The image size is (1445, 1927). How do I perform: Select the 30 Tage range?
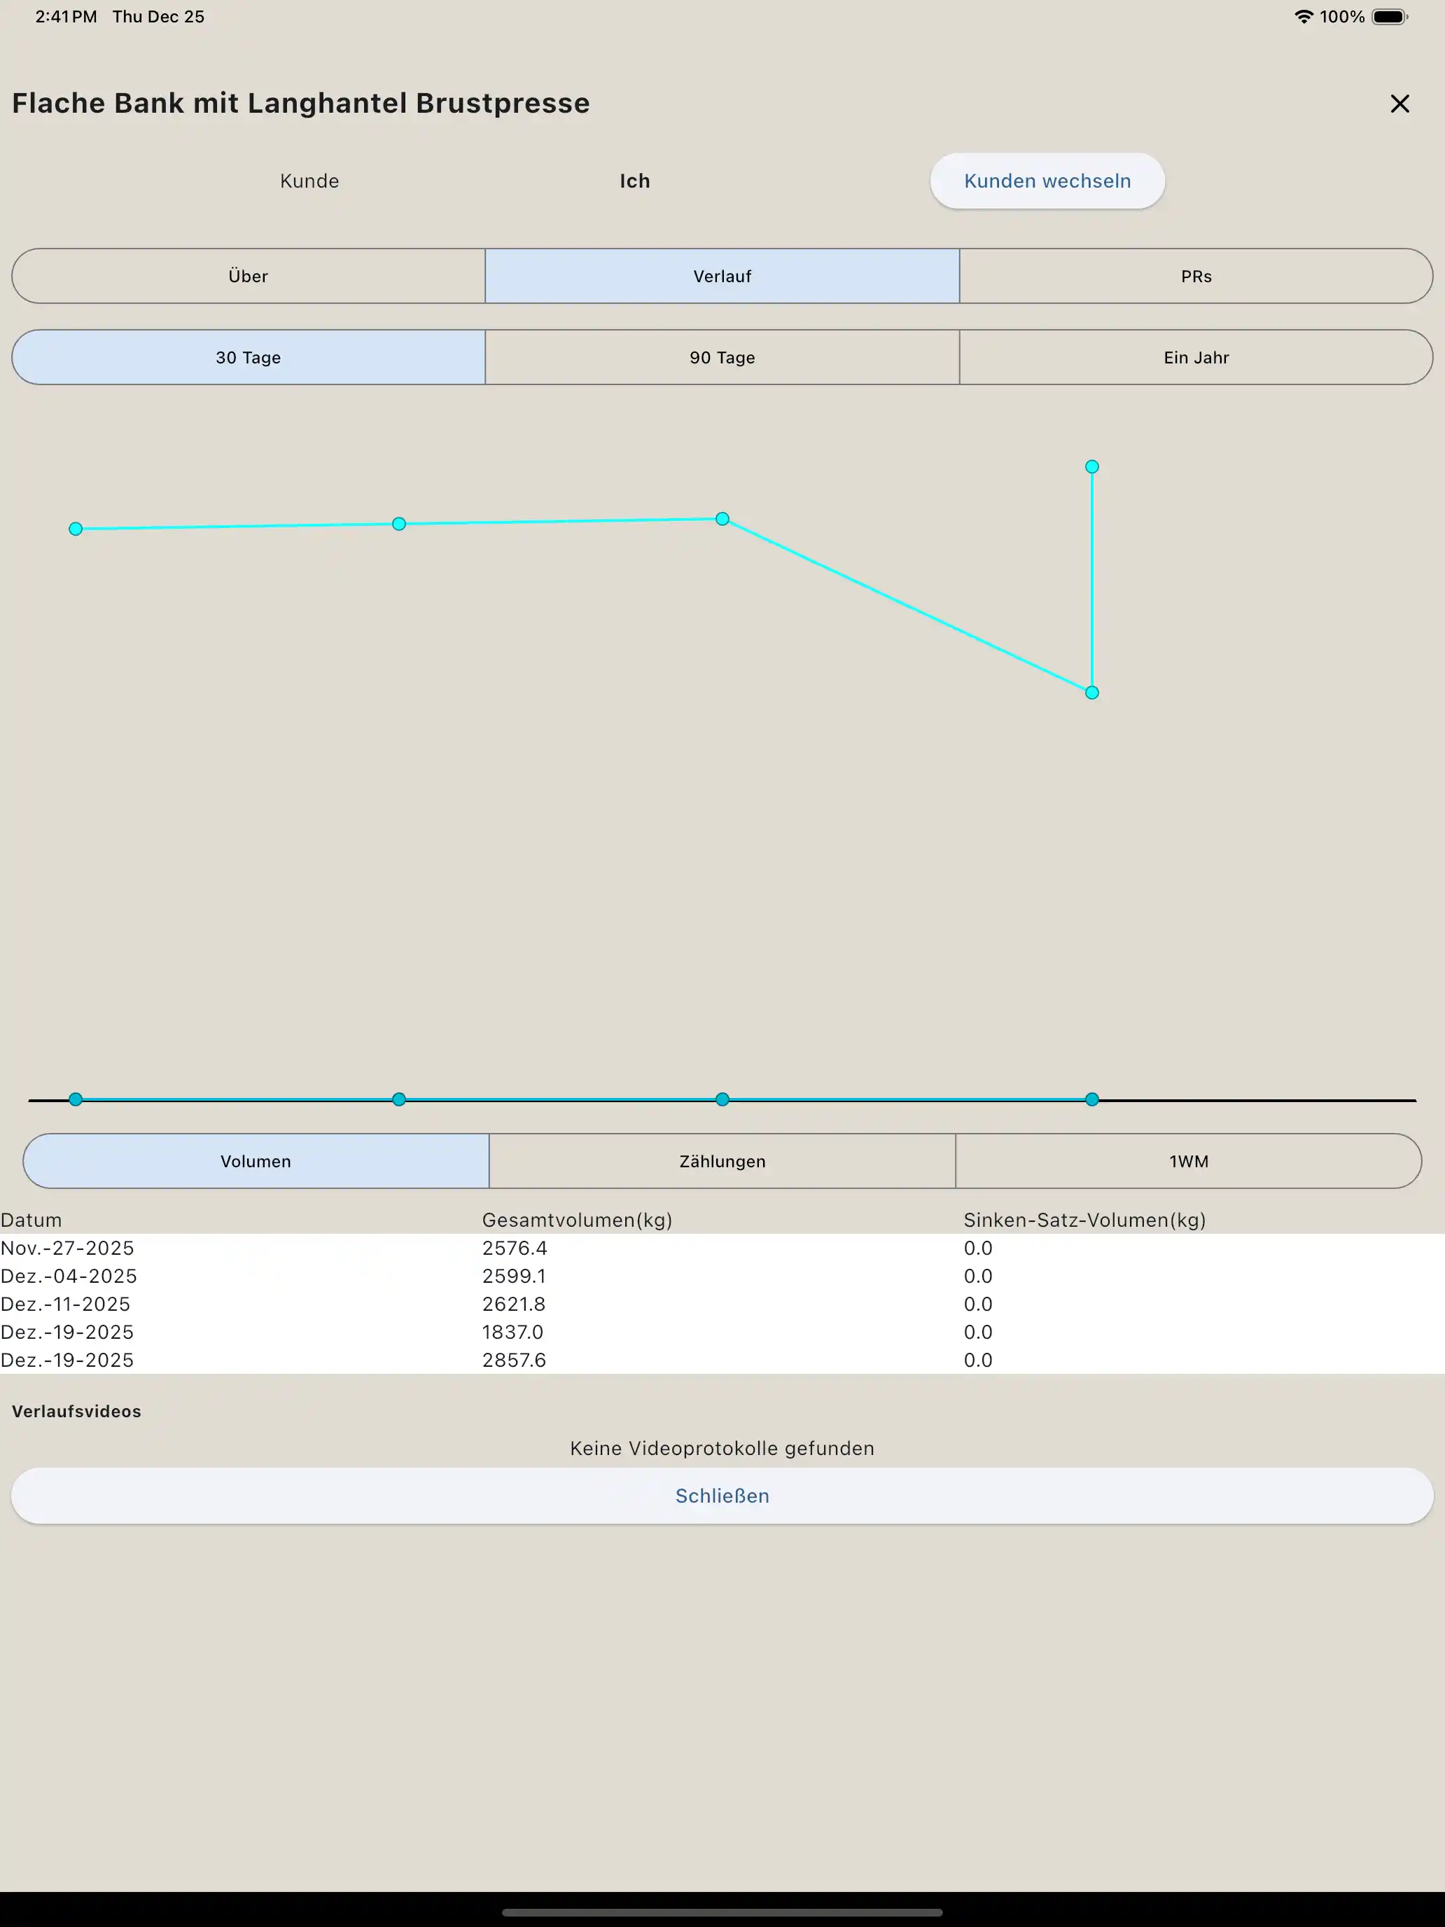[249, 357]
